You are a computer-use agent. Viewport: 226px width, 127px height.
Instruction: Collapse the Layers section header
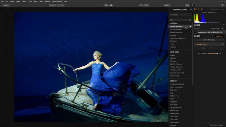[x=197, y=25]
